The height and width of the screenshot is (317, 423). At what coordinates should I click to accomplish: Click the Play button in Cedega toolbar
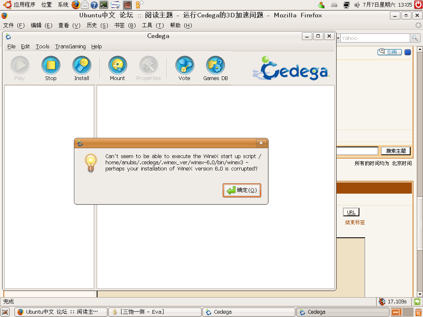20,69
